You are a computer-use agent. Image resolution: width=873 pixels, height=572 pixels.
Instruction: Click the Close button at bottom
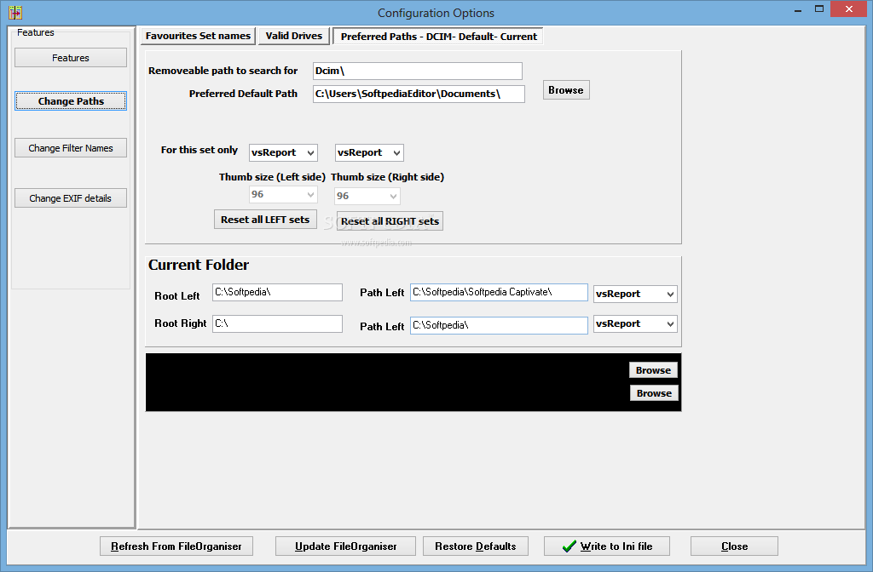click(734, 546)
